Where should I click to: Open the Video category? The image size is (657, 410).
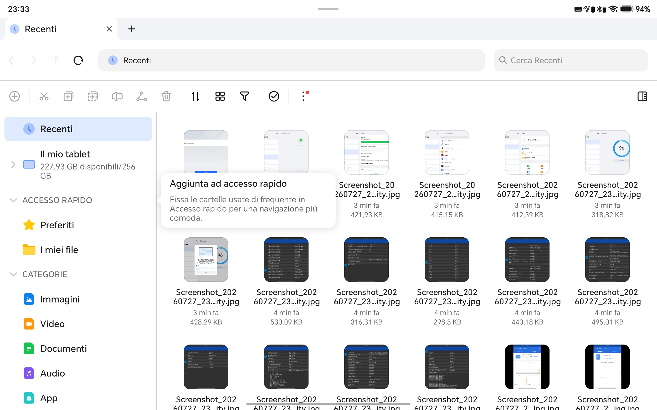(x=78, y=324)
